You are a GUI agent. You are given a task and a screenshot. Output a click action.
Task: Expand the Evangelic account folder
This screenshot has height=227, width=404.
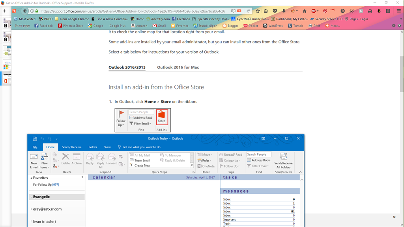[32, 197]
